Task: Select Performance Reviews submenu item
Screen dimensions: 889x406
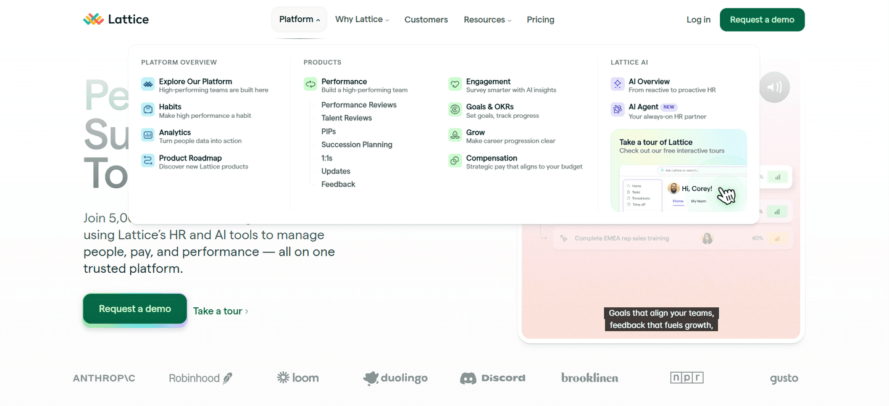Action: 359,105
